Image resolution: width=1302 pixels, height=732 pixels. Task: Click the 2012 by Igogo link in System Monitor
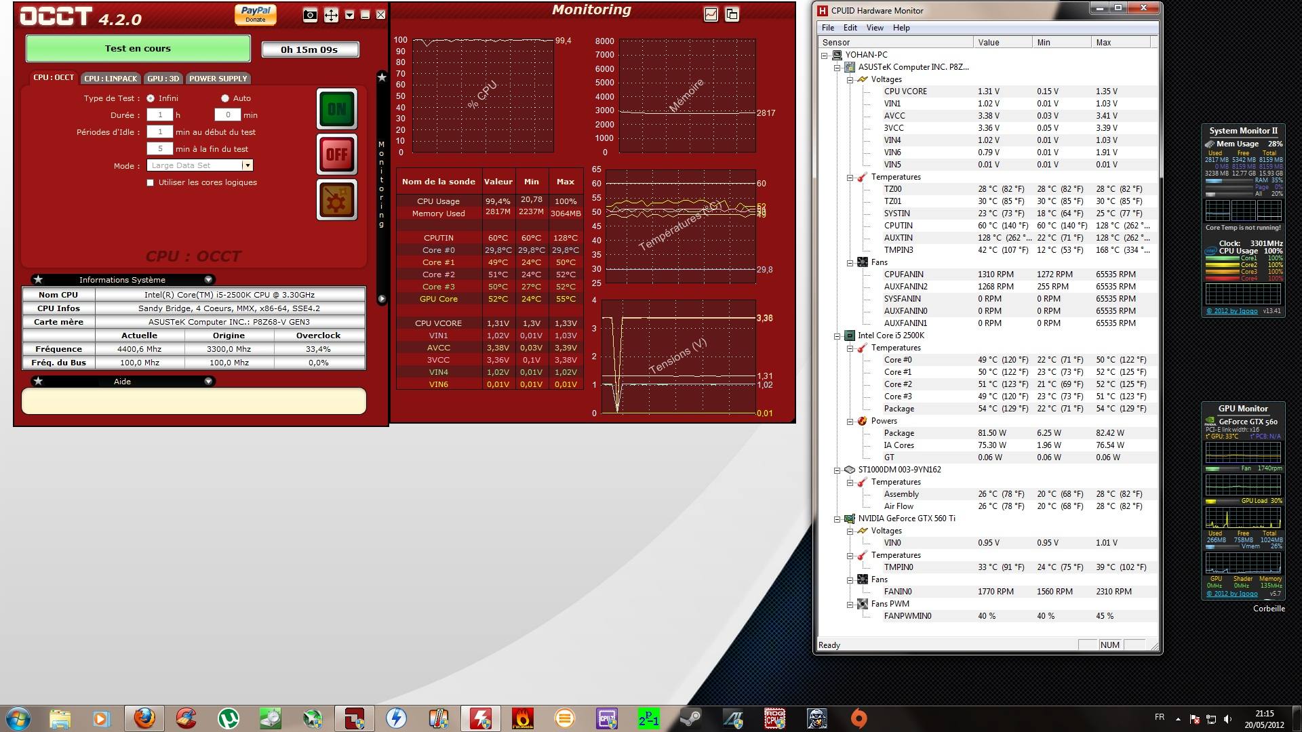(x=1232, y=311)
